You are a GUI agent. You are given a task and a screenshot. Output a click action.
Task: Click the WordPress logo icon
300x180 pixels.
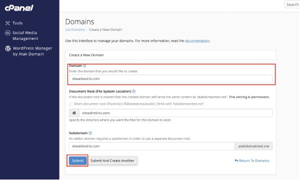(x=8, y=48)
